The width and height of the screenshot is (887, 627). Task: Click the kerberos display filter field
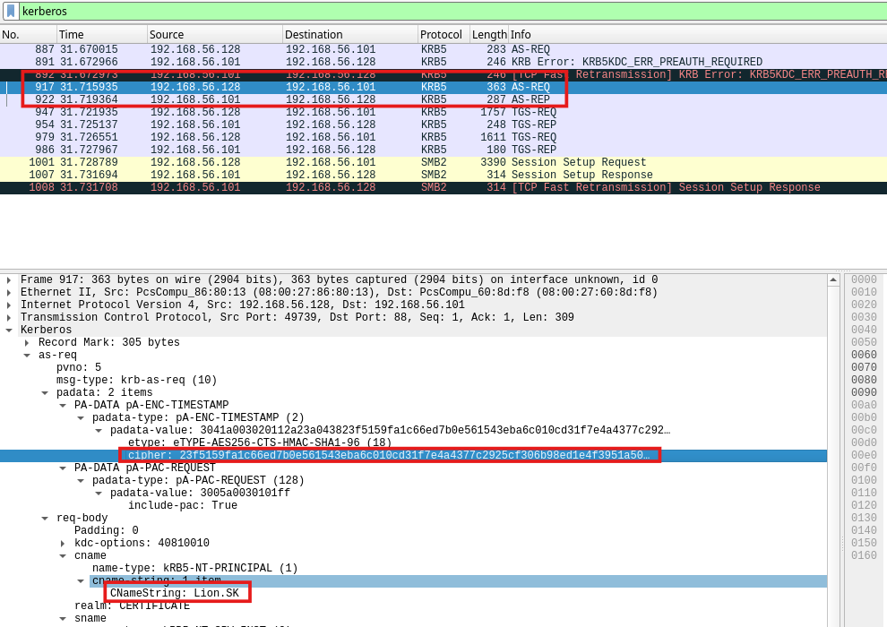(448, 11)
